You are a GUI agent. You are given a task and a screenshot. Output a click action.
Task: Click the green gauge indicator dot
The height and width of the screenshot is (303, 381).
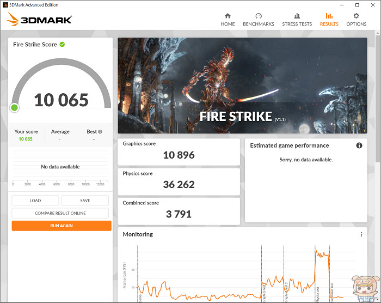(14, 107)
